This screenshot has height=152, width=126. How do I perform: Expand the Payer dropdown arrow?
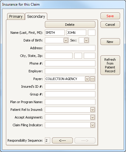coord(87,79)
